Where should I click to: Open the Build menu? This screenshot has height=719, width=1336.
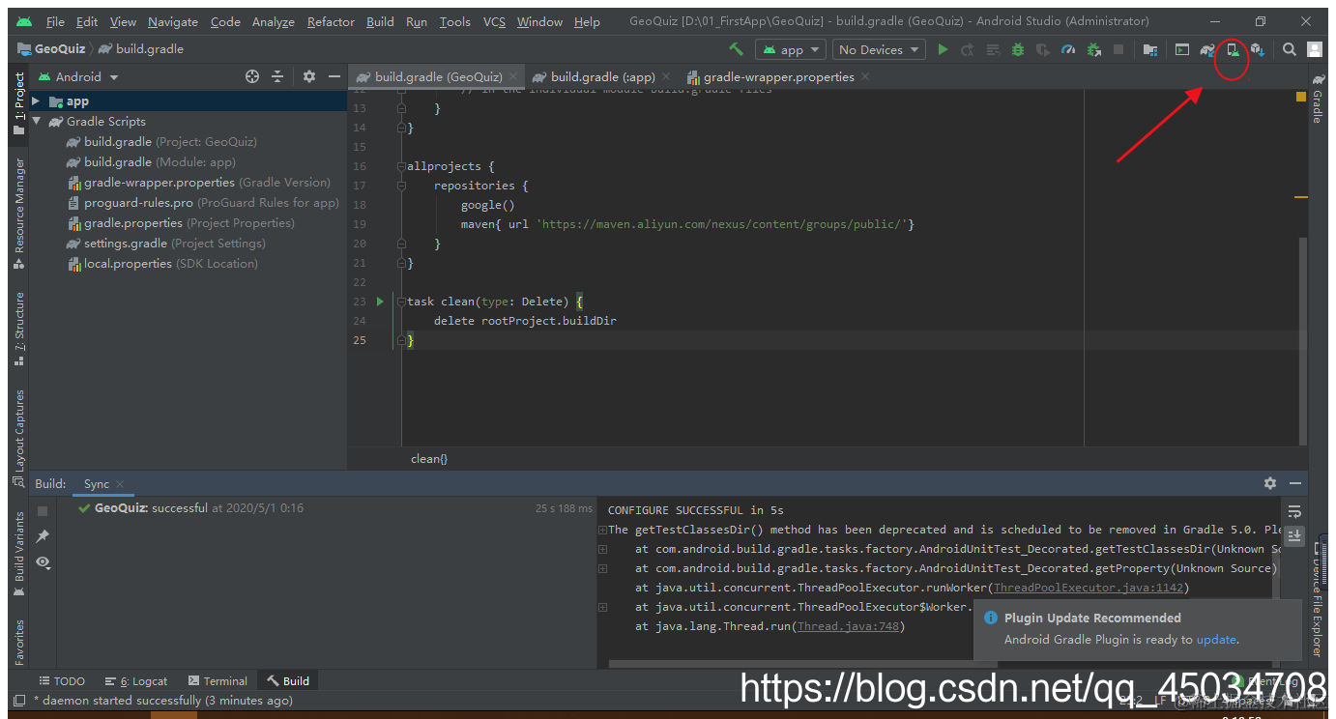click(x=380, y=21)
